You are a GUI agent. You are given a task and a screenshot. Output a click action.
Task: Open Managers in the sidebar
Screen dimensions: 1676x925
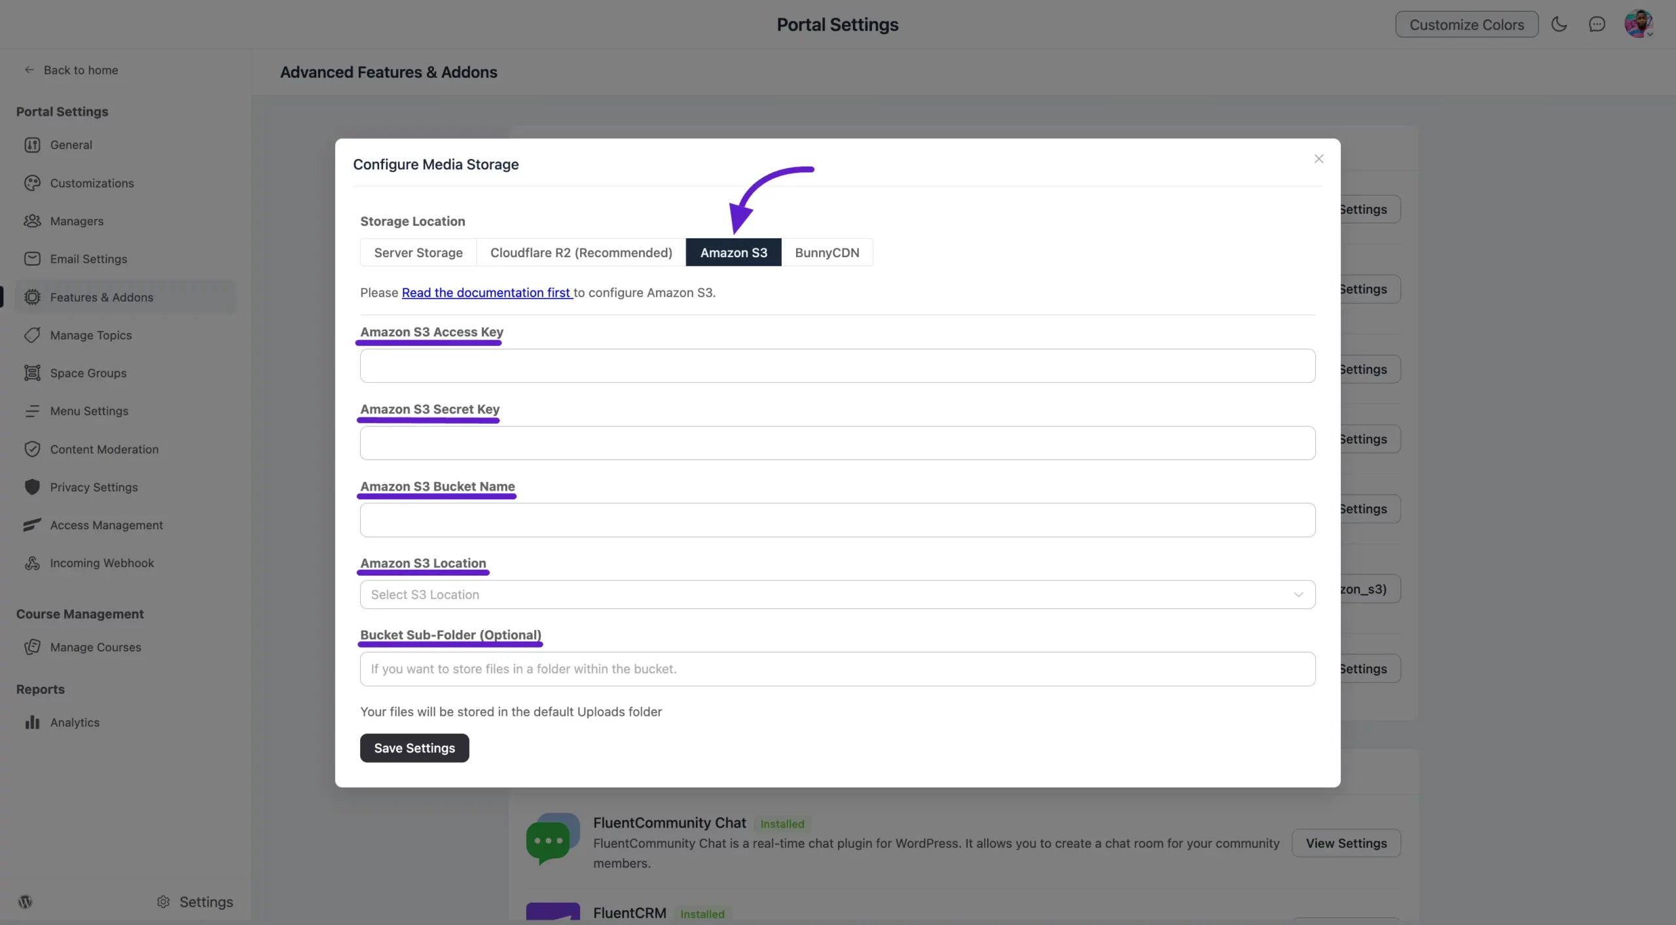pos(125,221)
